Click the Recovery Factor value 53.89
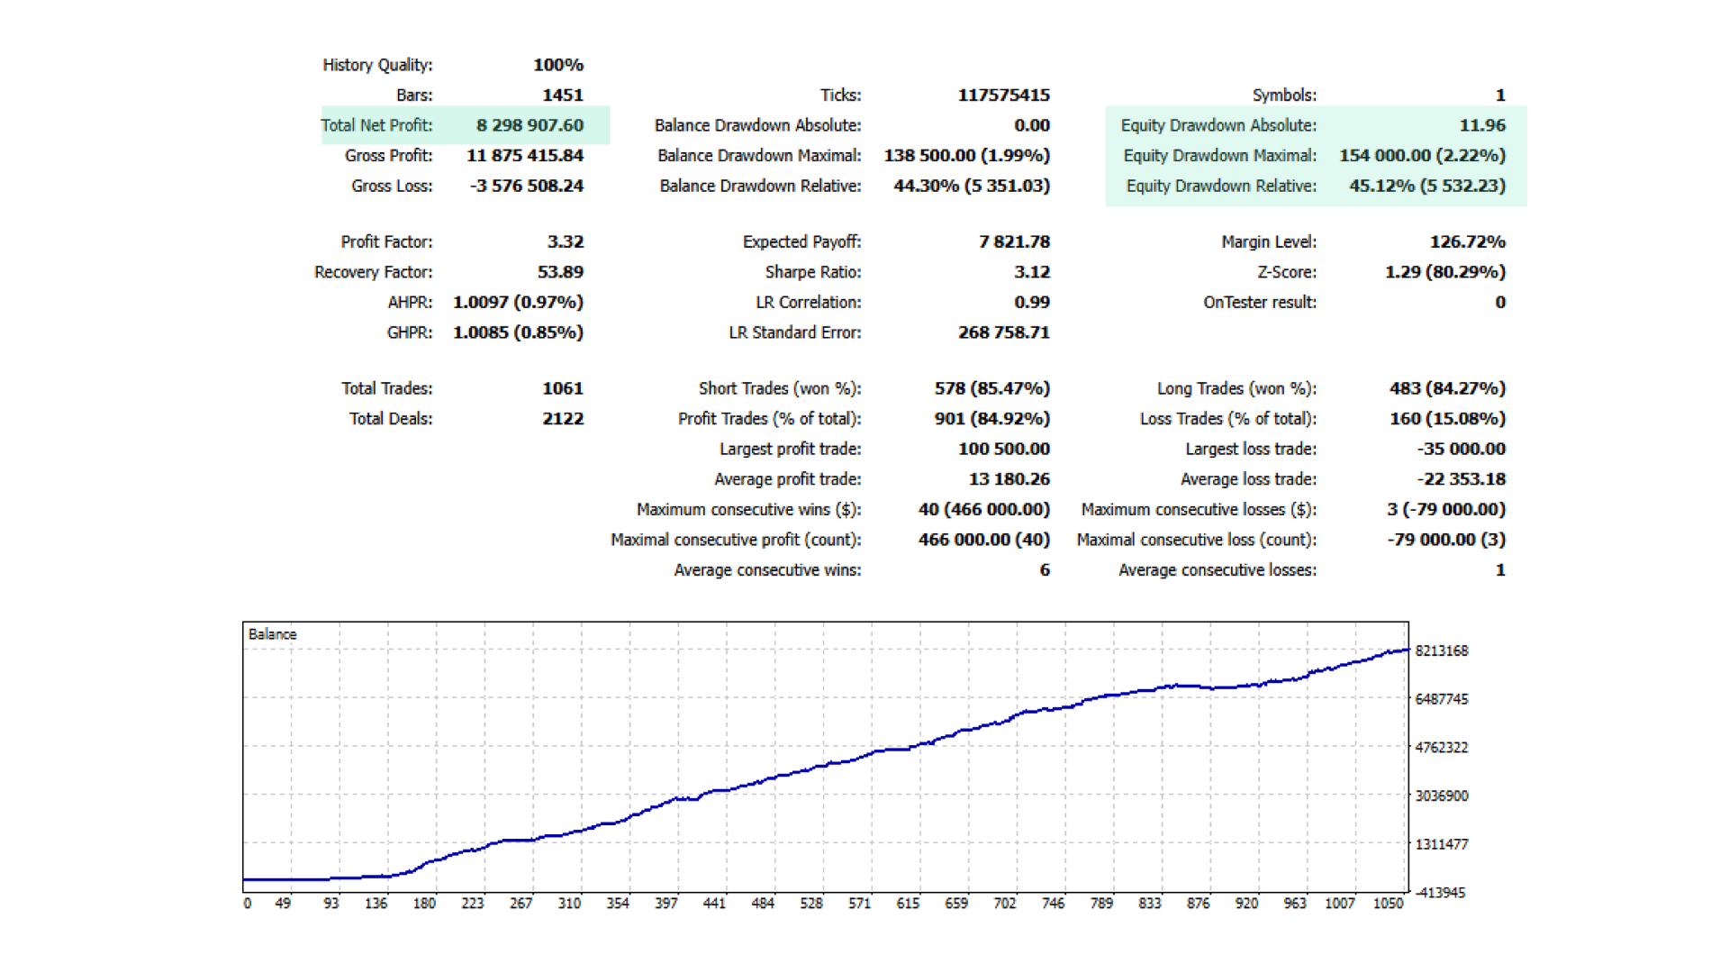Viewport: 1729px width, 973px height. 560,272
